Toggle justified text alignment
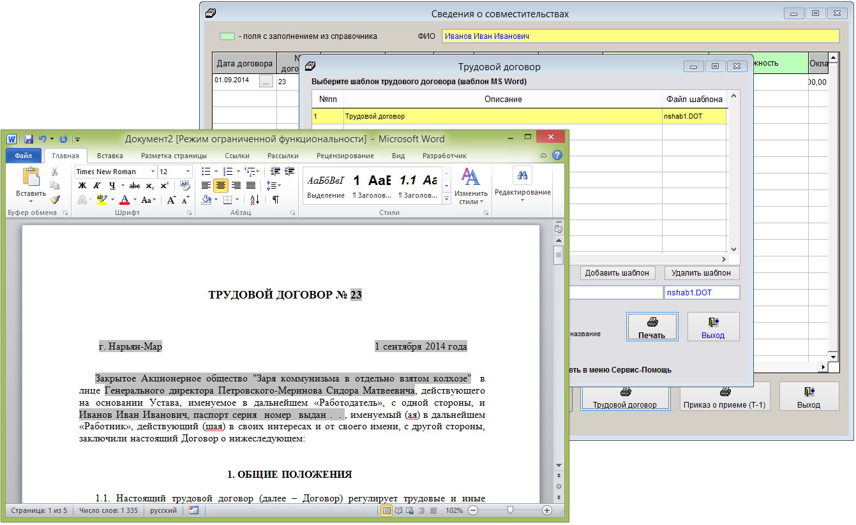 [251, 186]
